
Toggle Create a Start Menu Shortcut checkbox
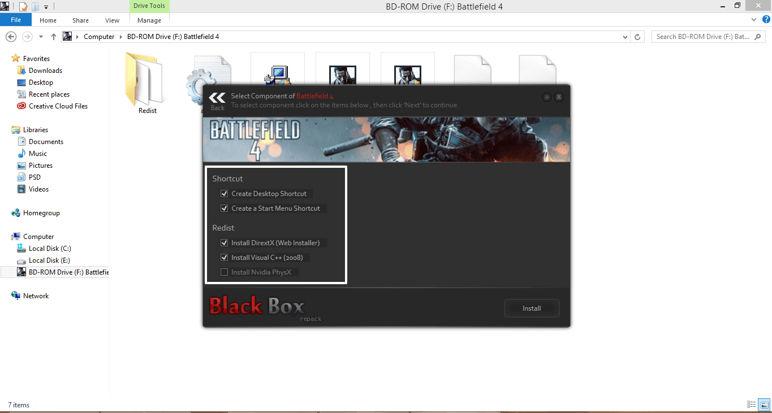tap(225, 208)
